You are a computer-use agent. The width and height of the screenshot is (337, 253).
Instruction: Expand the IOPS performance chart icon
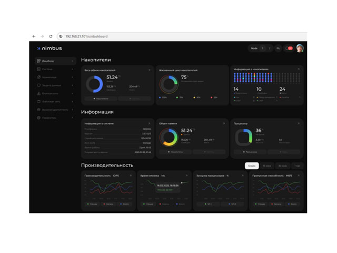coord(131,176)
